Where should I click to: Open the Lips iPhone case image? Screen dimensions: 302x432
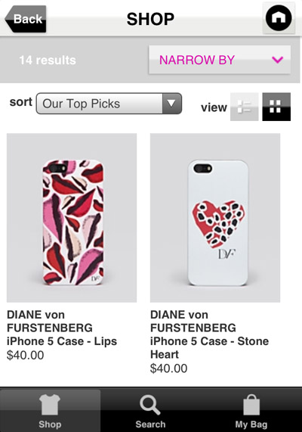72,218
